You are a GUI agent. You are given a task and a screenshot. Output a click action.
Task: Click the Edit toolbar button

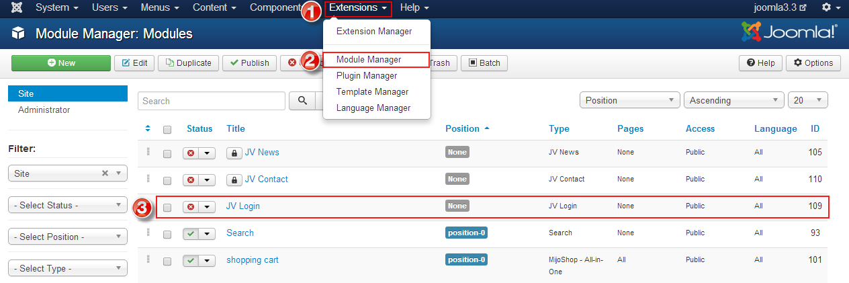pos(134,63)
